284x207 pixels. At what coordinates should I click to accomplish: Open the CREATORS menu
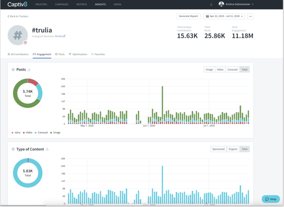coord(41,4)
